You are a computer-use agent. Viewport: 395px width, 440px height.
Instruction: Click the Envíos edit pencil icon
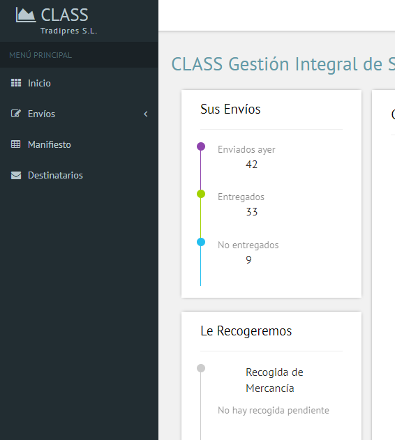[16, 114]
